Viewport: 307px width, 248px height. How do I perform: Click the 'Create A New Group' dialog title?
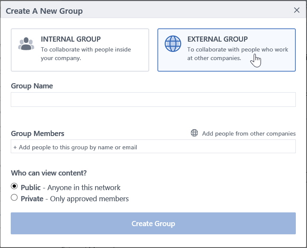pos(44,11)
